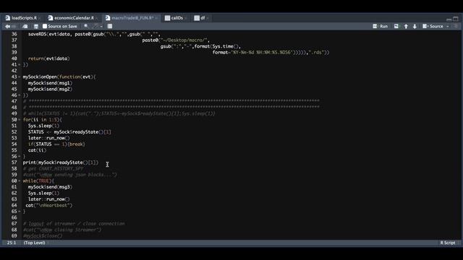Place cursor on mySock$send(msg2) line
The width and height of the screenshot is (463, 260).
tap(50, 90)
